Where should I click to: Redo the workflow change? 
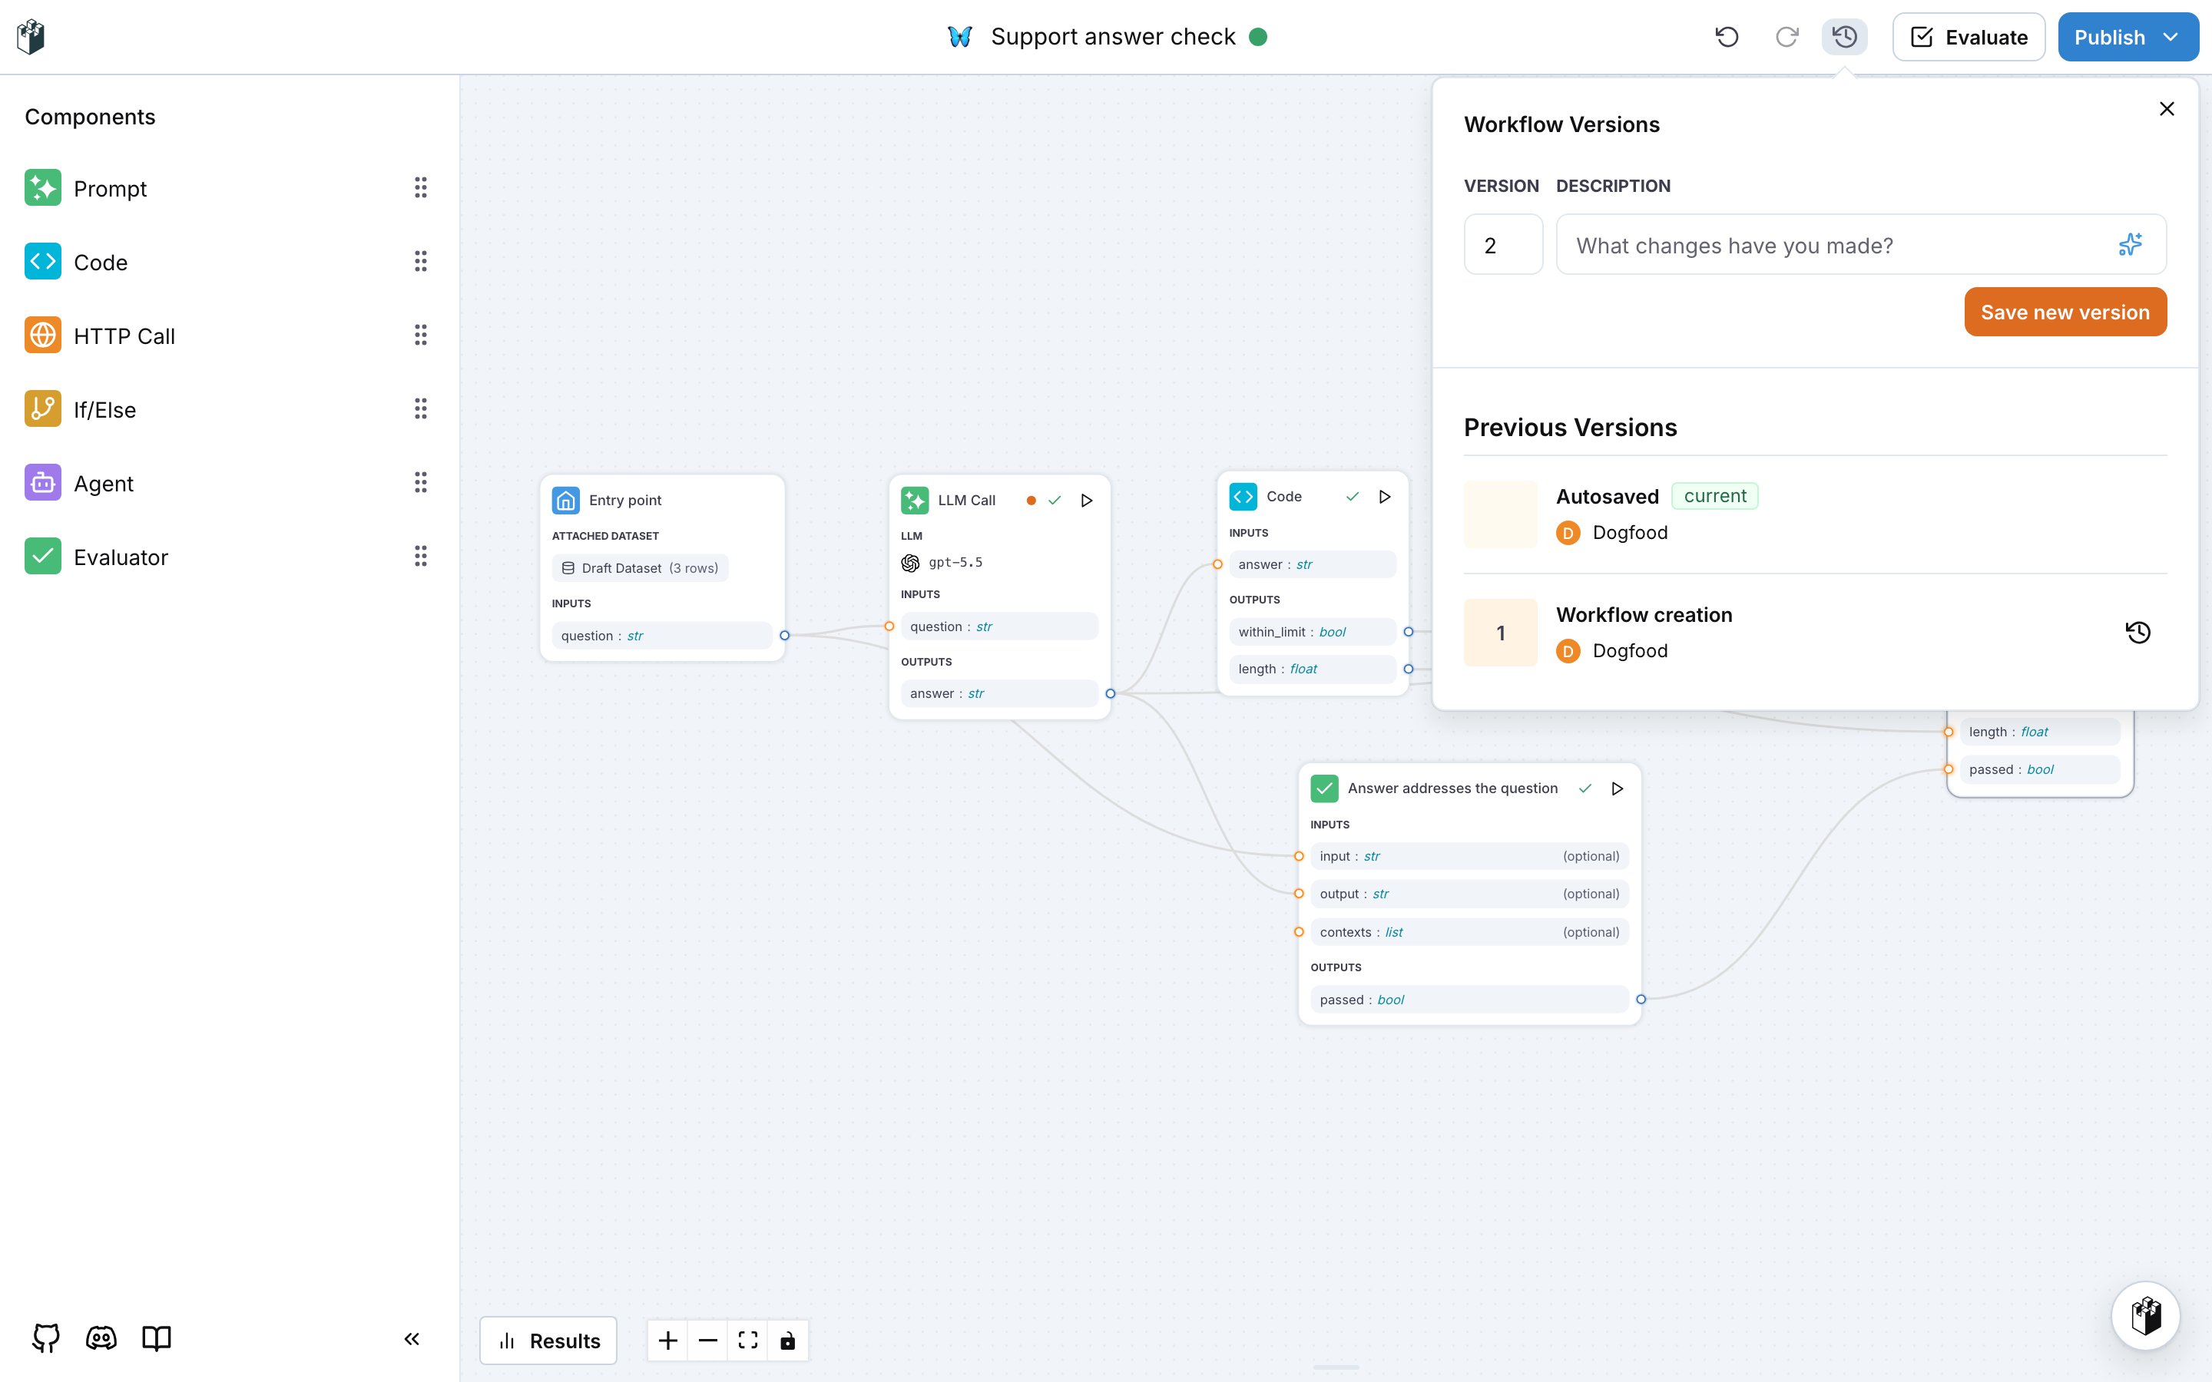(1786, 37)
